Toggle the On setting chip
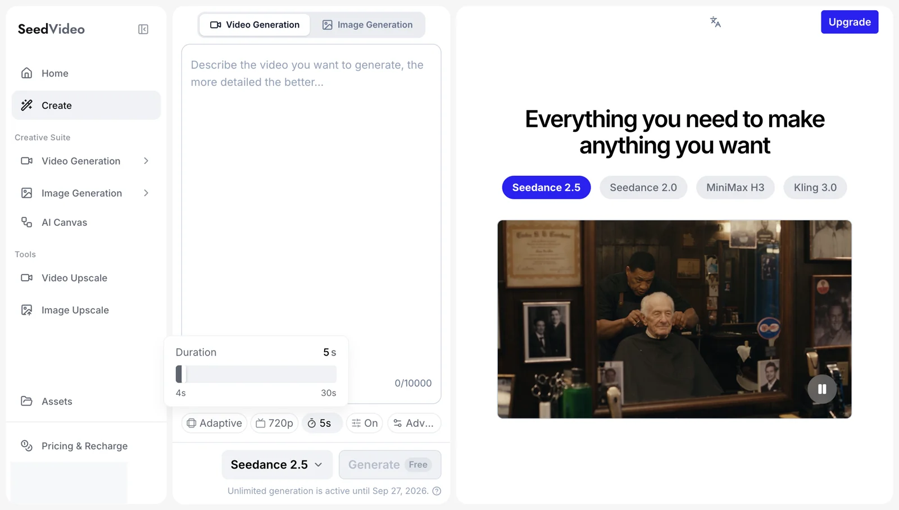The image size is (899, 510). point(365,423)
